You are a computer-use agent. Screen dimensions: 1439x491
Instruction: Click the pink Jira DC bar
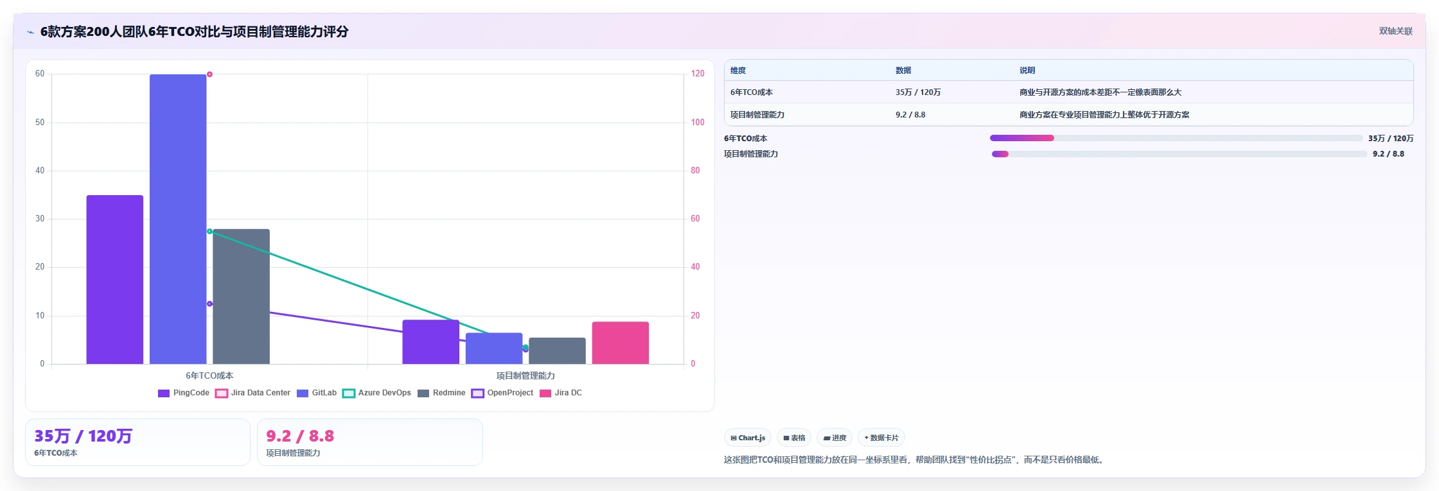[x=621, y=343]
